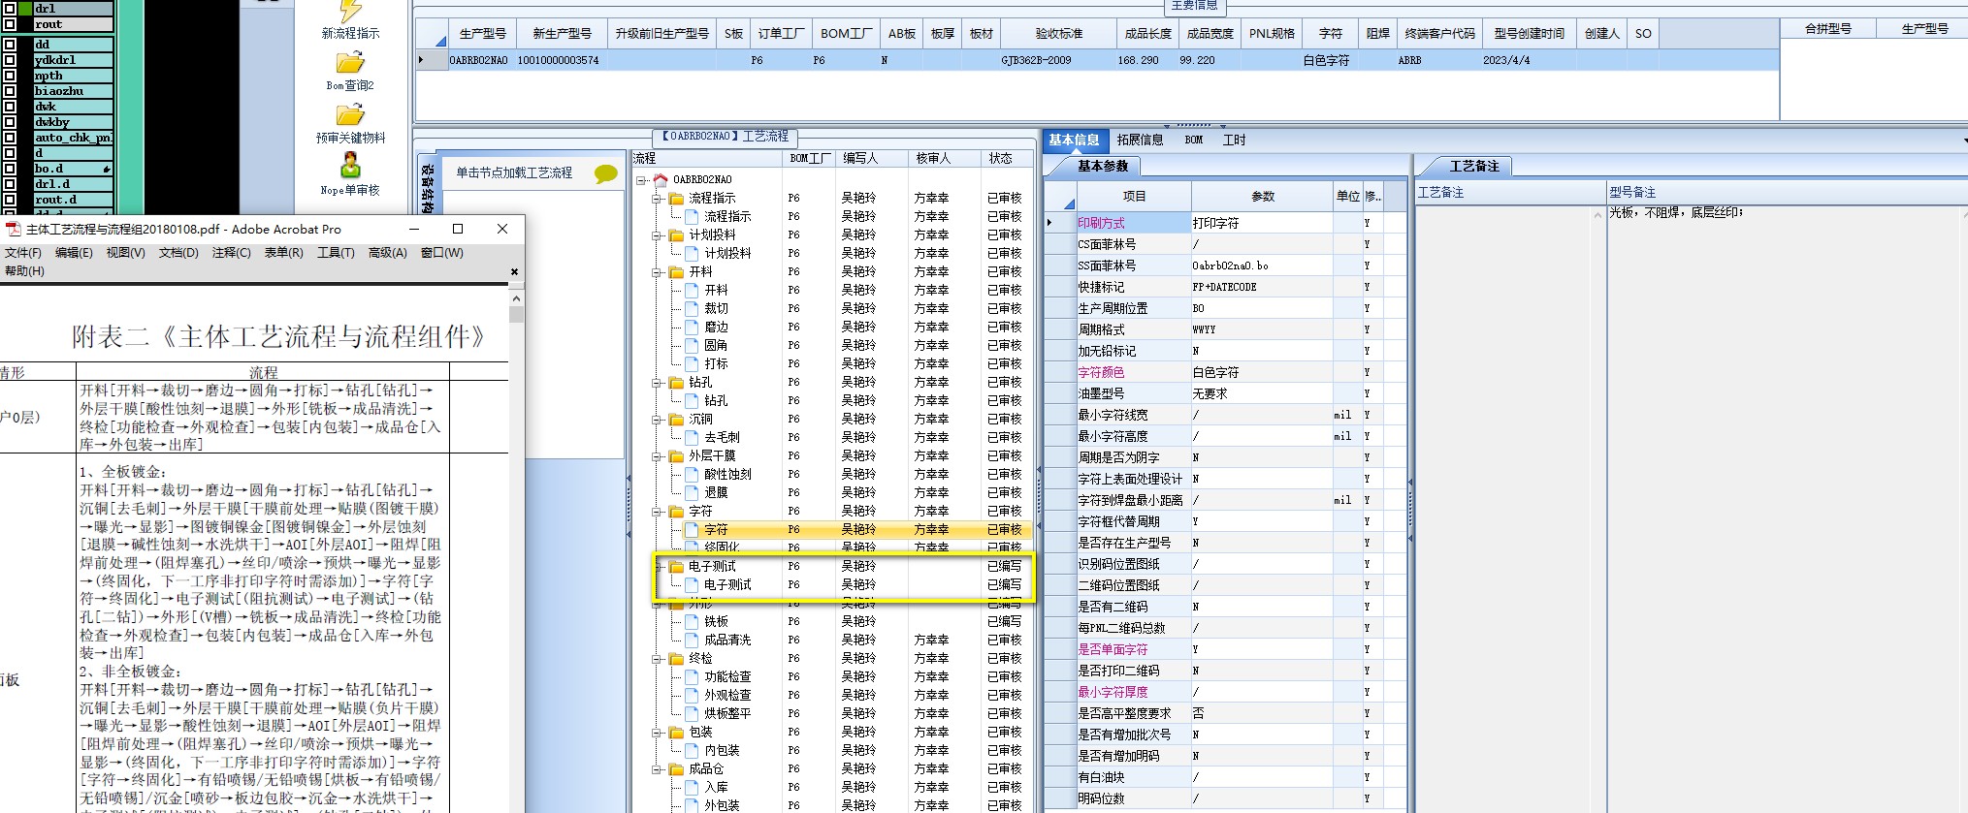1968x813 pixels.
Task: Click the 生产型号 column header in main grid
Action: coord(482,33)
